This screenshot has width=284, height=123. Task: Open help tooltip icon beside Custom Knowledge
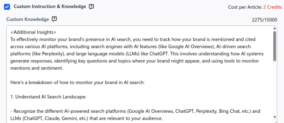[54, 19]
